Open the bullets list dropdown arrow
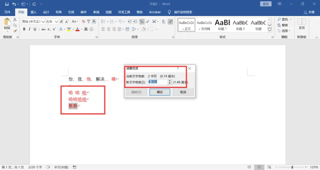Screen dimensions: 320x170 click(108, 22)
